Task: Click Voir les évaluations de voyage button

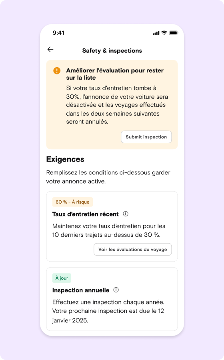Action: [133, 249]
